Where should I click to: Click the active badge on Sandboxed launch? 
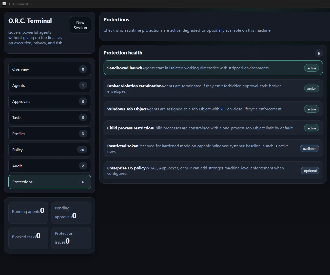tap(312, 68)
